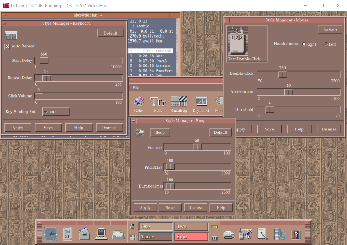Toggle the Auto Repeat checkbox
The width and height of the screenshot is (347, 245).
point(7,46)
